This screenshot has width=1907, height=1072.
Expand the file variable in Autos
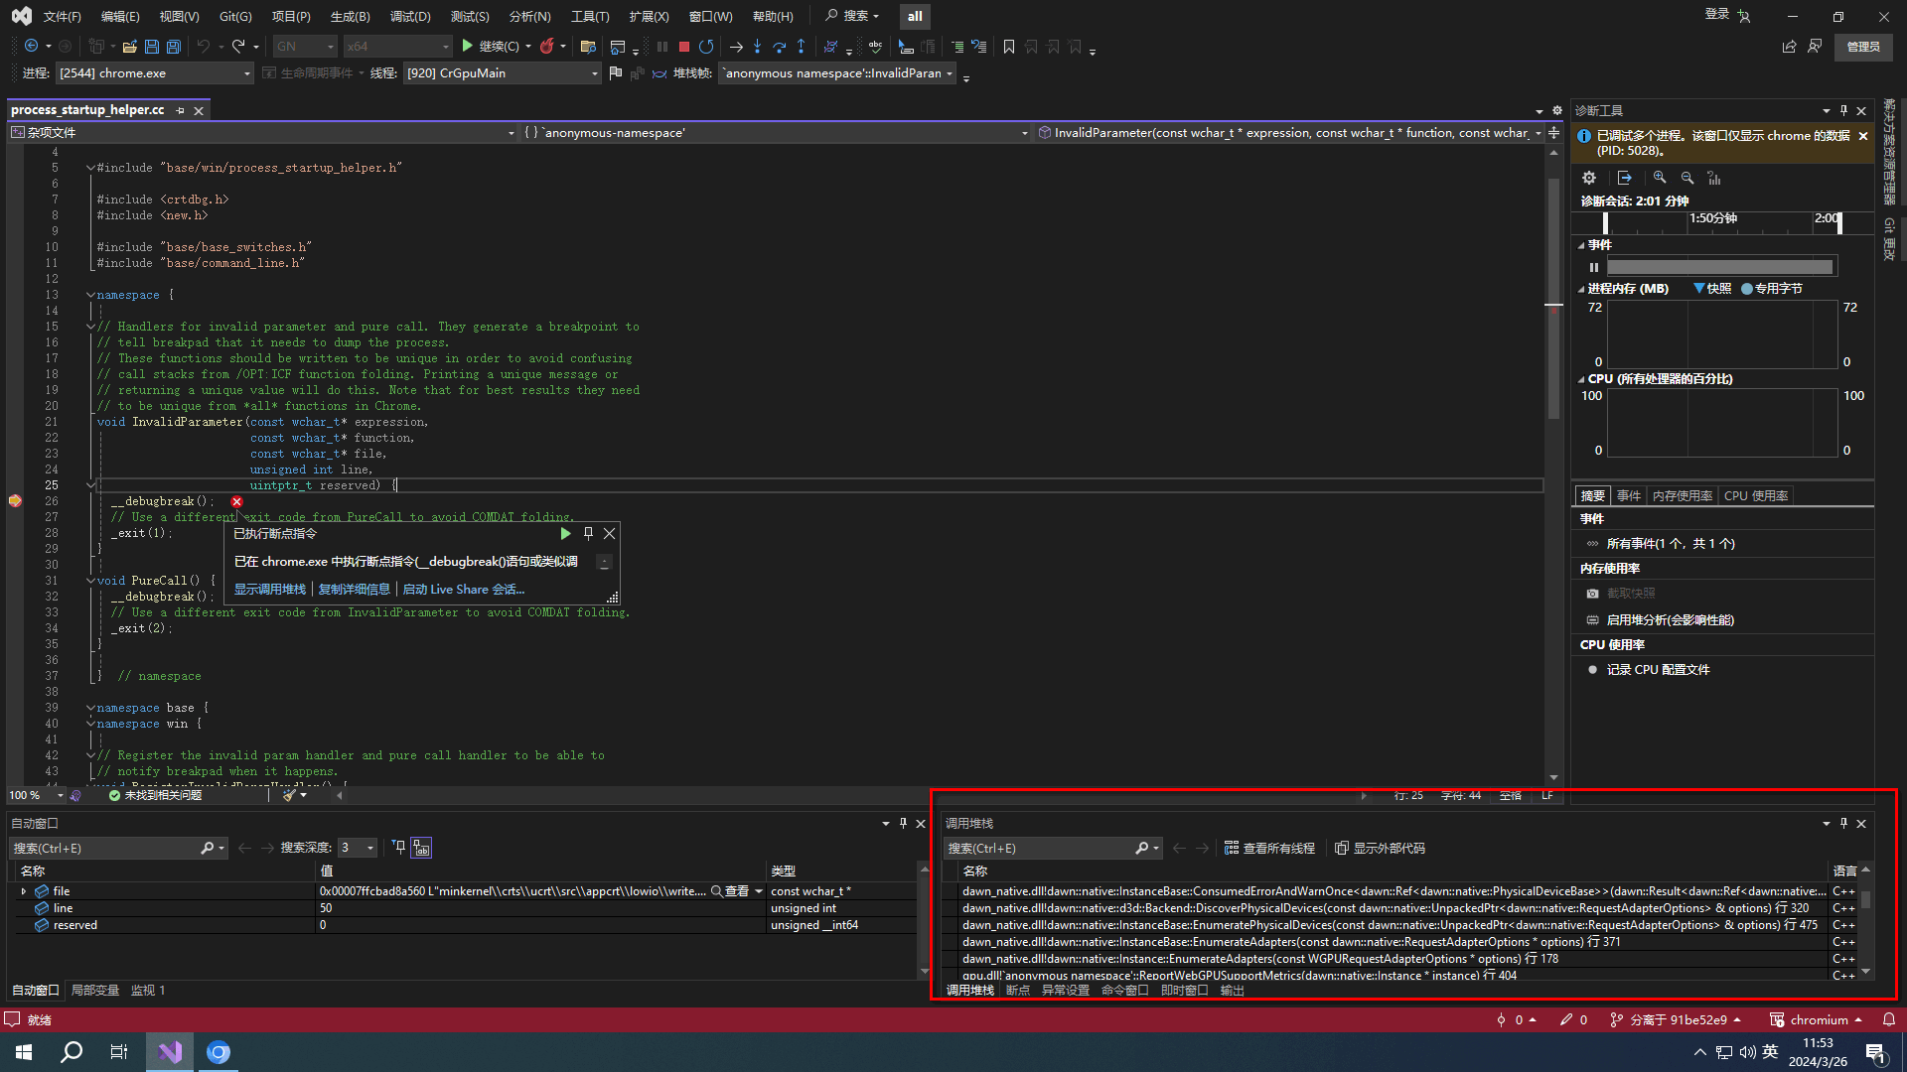tap(24, 891)
